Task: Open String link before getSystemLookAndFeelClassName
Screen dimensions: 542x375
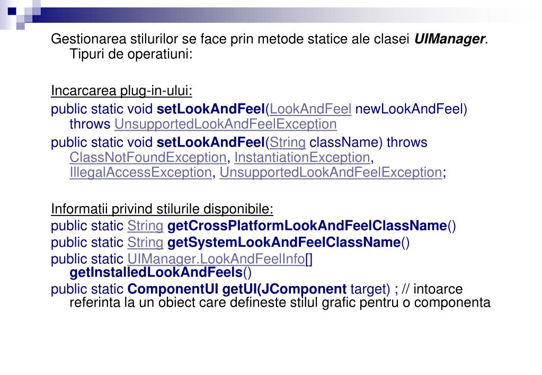Action: (145, 243)
